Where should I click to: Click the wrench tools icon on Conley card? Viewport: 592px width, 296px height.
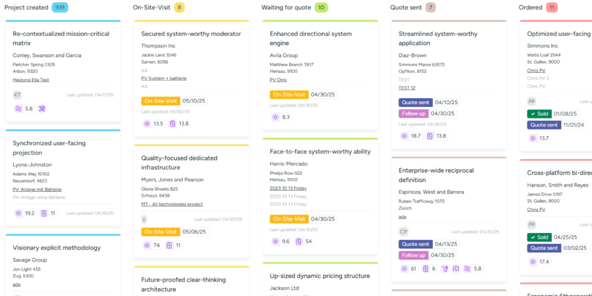(42, 109)
